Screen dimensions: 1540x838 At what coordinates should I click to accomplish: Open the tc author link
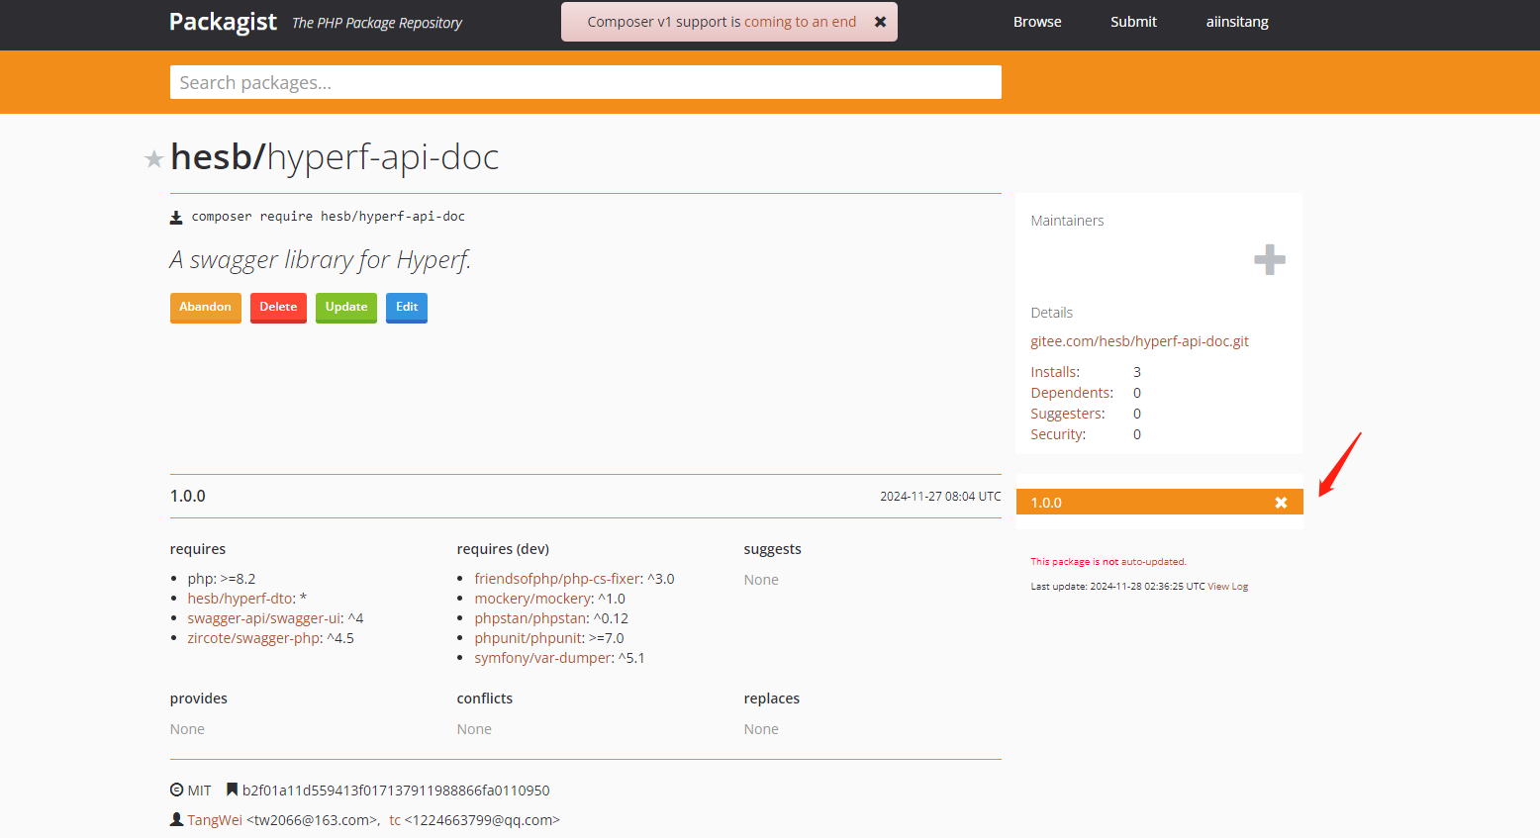[x=395, y=820]
